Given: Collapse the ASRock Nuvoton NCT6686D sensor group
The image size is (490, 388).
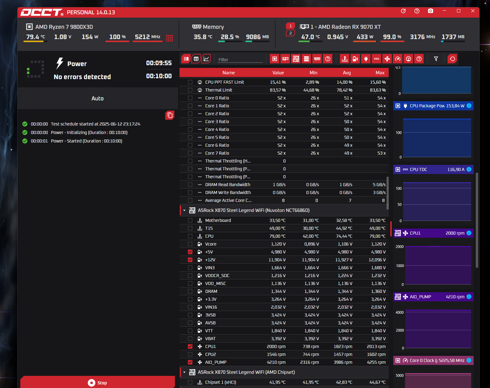Looking at the screenshot, I should (x=184, y=210).
